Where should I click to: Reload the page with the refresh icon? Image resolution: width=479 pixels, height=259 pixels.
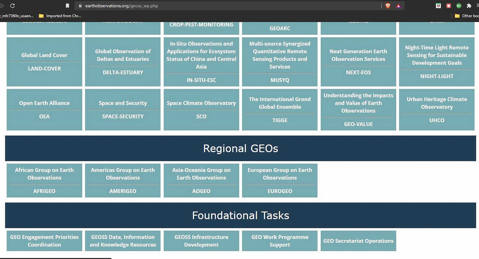click(13, 6)
